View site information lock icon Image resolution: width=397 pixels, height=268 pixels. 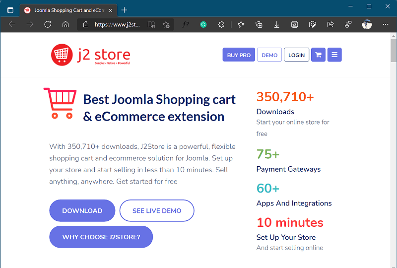click(86, 25)
